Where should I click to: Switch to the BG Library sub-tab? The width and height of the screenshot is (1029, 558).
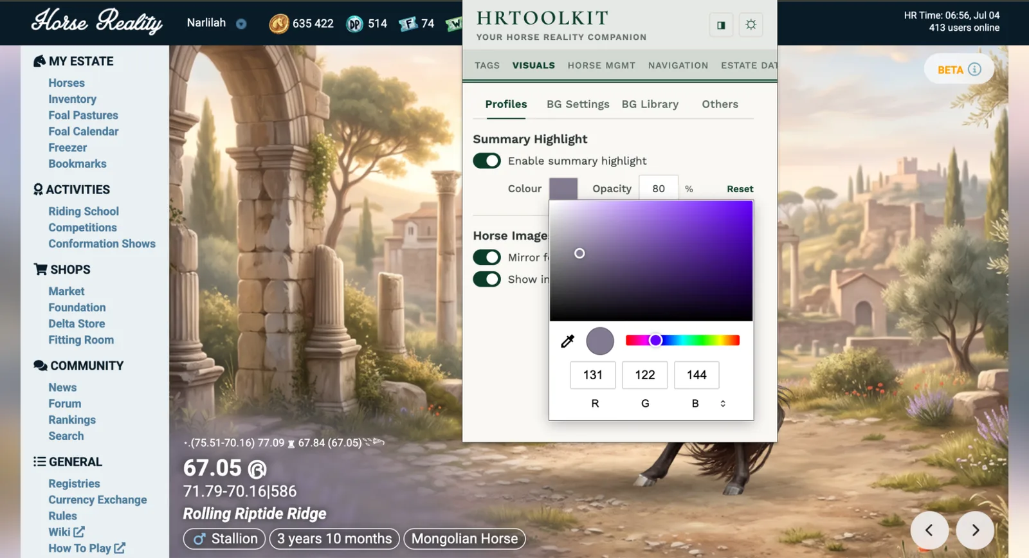[x=650, y=104]
